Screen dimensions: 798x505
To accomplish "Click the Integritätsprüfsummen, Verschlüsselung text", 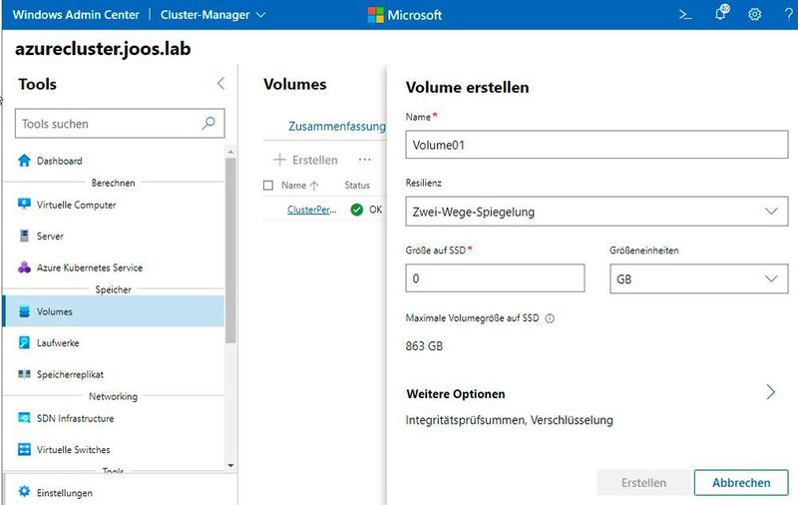I will 509,420.
